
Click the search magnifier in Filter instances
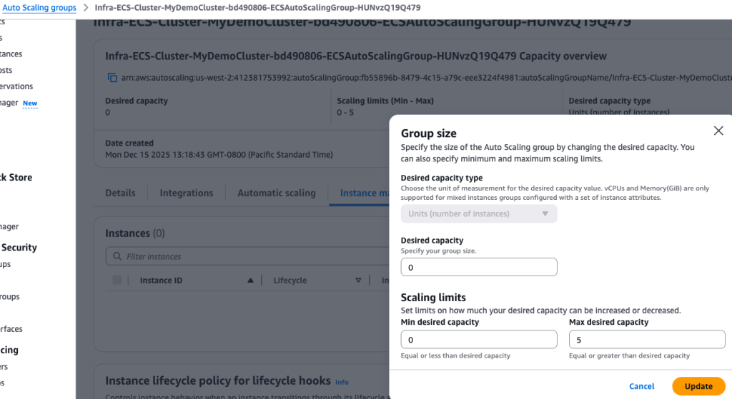(117, 256)
